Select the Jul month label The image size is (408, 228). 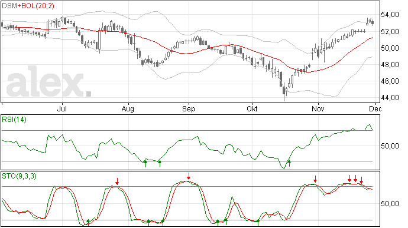pos(62,108)
